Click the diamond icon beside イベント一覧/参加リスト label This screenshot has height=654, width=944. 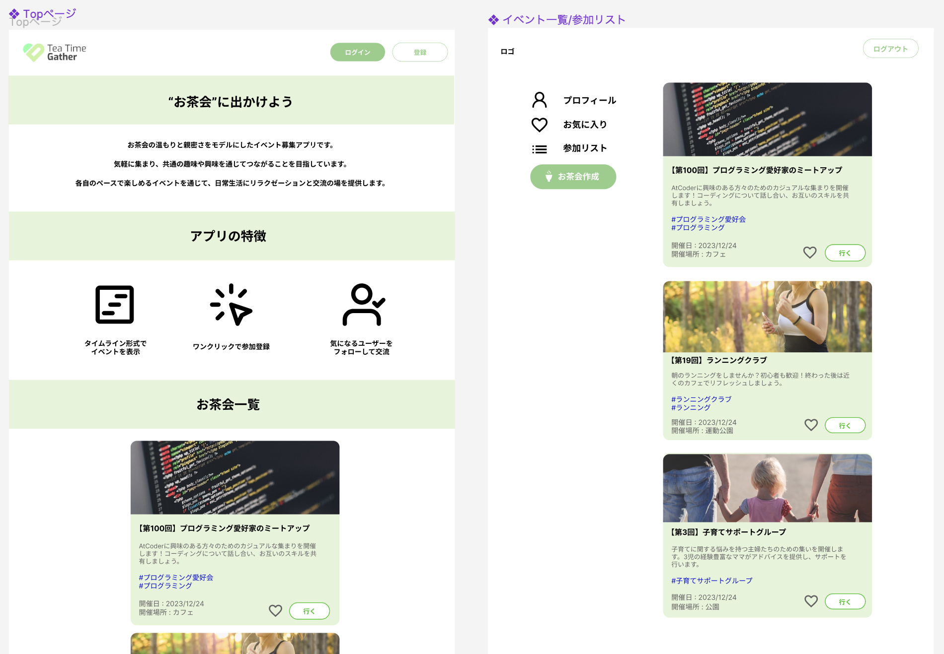(x=493, y=19)
